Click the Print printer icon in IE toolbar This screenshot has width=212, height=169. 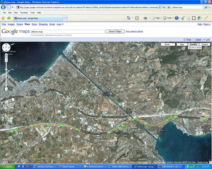point(145,18)
